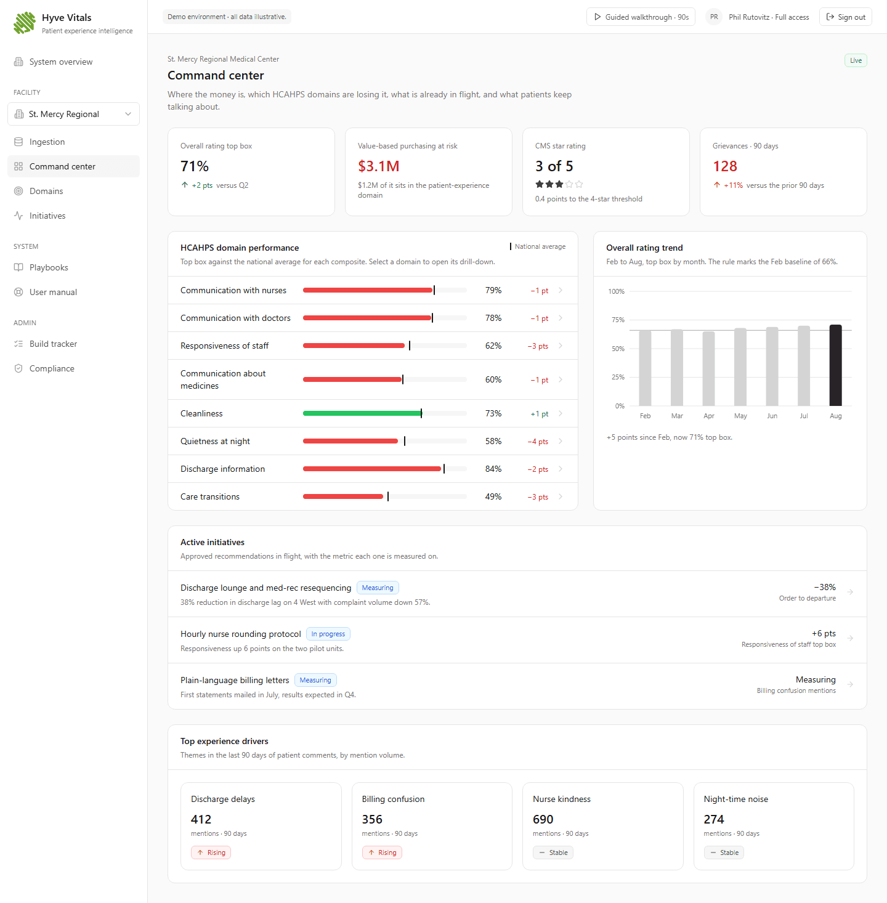Open the Hourly nurse rounding protocol initiative
This screenshot has width=887, height=903.
[517, 640]
